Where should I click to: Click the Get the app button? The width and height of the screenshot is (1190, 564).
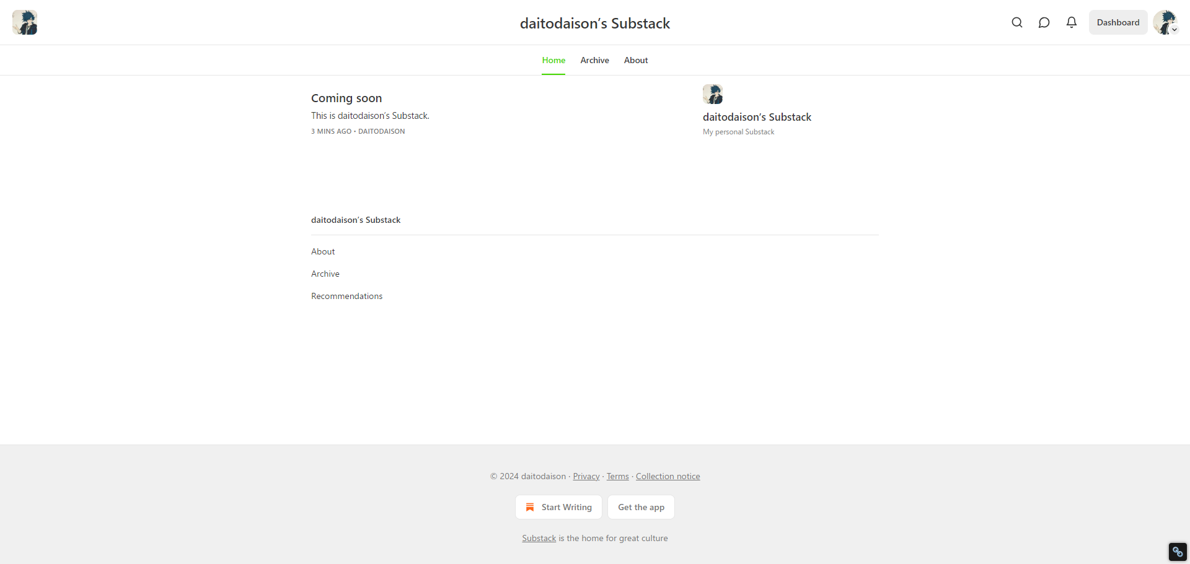[x=641, y=507]
